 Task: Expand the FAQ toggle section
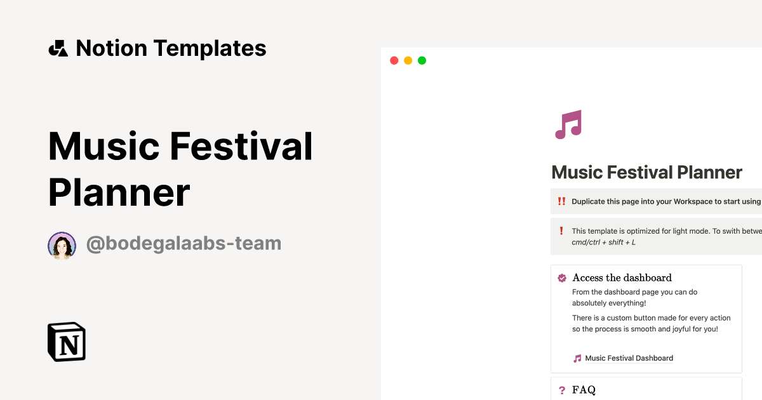point(584,389)
